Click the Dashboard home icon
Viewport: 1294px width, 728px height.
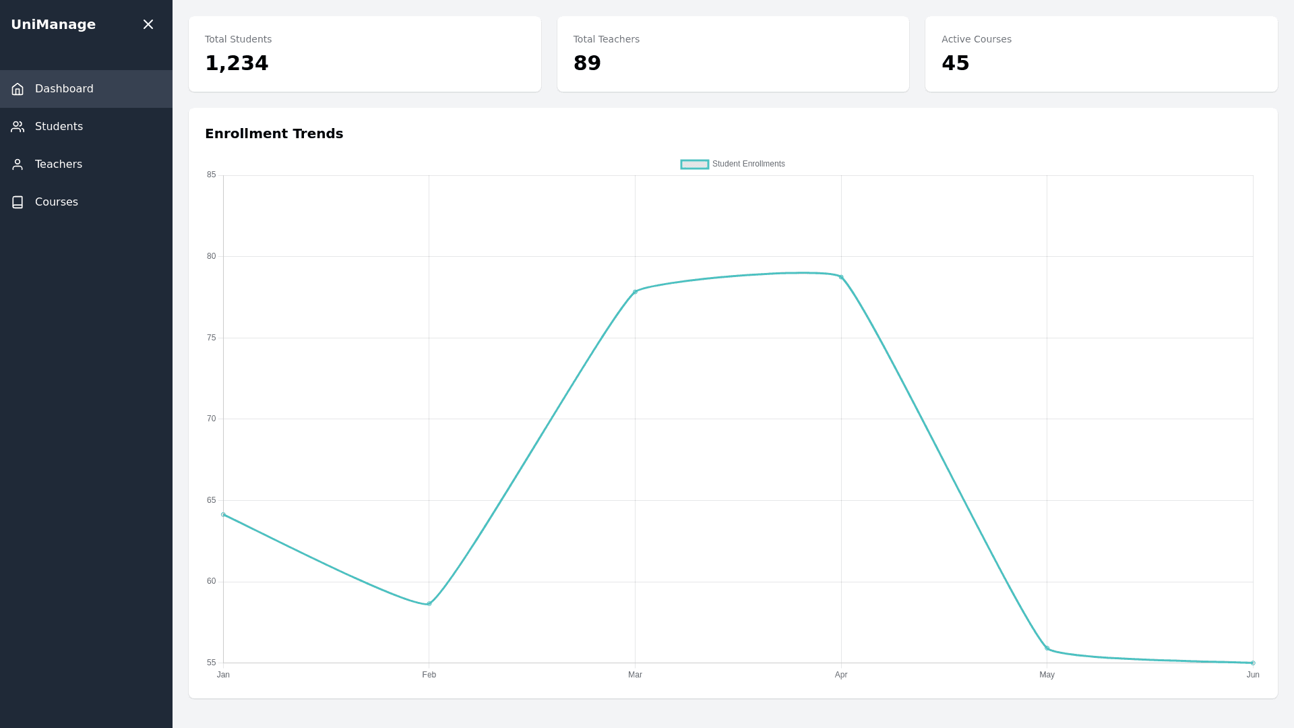pos(18,89)
